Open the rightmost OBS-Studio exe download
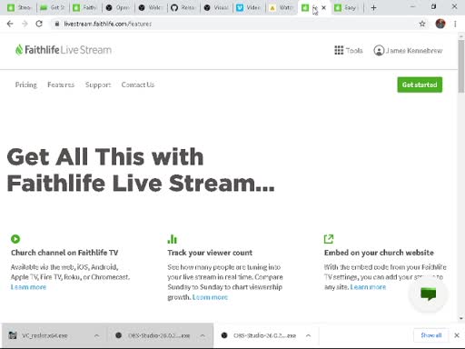The width and height of the screenshot is (465, 349). point(260,335)
